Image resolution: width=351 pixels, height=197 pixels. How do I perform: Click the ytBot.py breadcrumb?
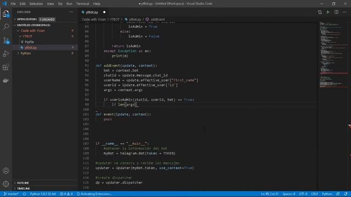135,20
